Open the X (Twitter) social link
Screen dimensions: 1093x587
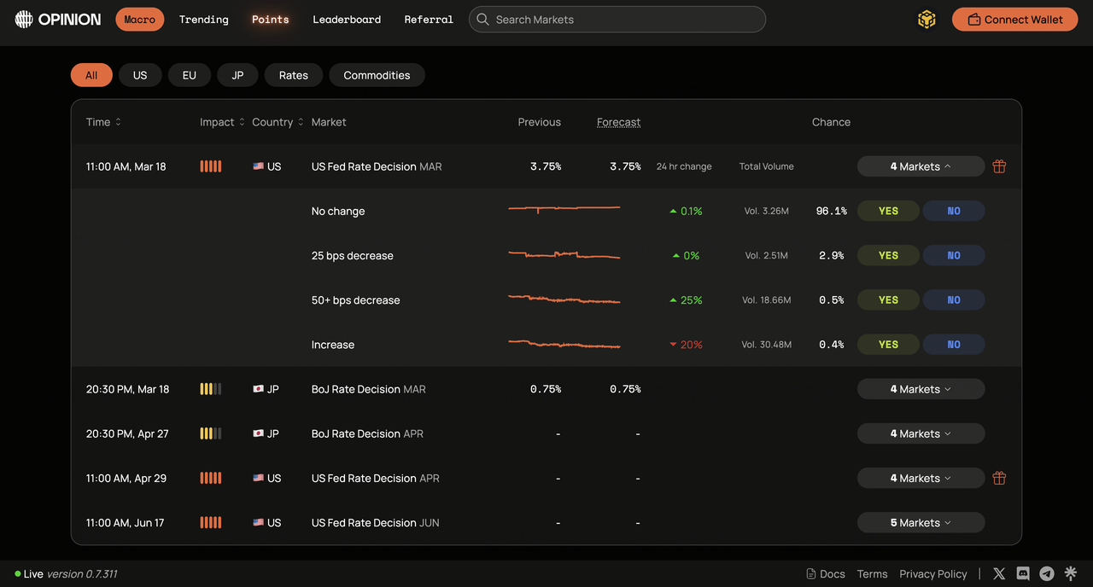[999, 574]
